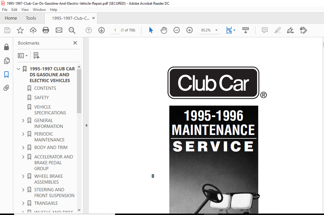Activate the Hand pan tool
The height and width of the screenshot is (215, 324).
point(164,30)
